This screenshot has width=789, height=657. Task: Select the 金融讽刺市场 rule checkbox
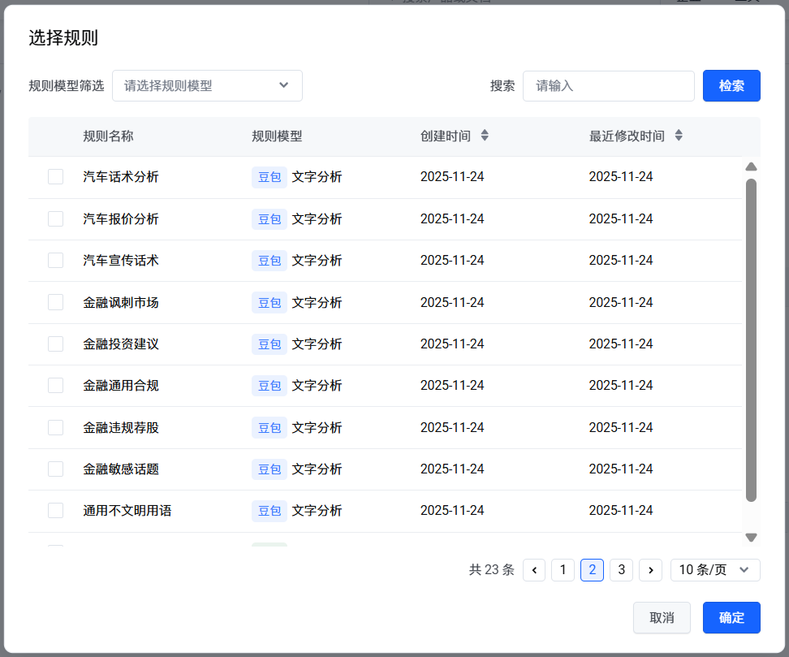[x=56, y=302]
